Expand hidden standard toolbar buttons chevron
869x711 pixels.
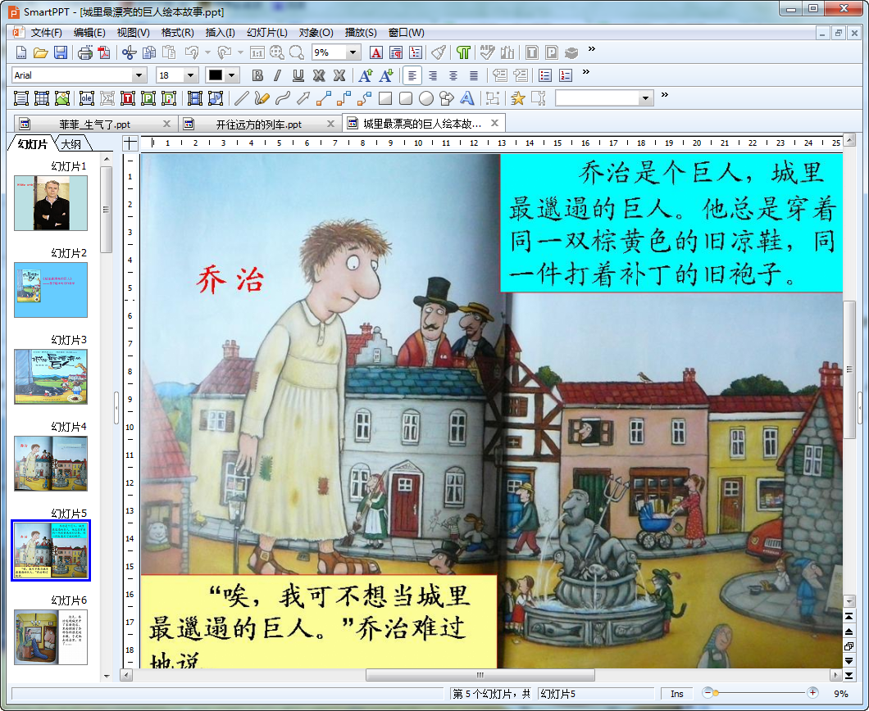point(591,48)
